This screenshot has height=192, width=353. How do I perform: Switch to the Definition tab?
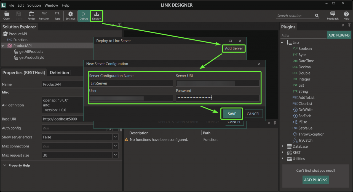click(59, 72)
